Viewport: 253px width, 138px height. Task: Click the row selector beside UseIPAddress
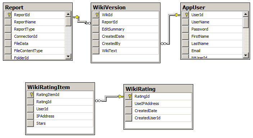tap(128, 103)
